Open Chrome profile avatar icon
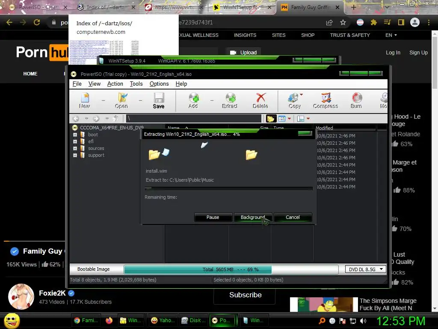 [415, 22]
